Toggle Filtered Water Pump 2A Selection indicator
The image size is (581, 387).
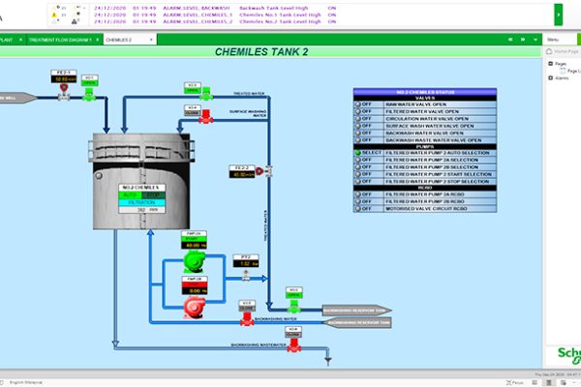click(358, 160)
